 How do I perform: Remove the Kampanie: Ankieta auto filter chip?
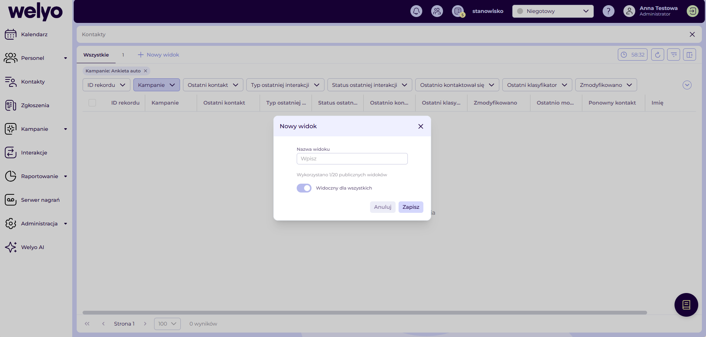(146, 71)
